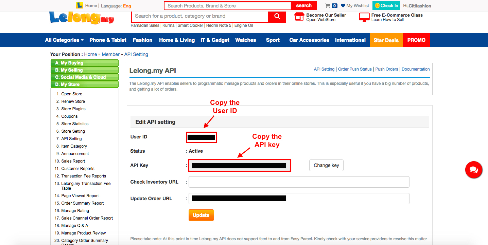The image size is (488, 245).
Task: Open the International menu item
Action: [x=350, y=40]
